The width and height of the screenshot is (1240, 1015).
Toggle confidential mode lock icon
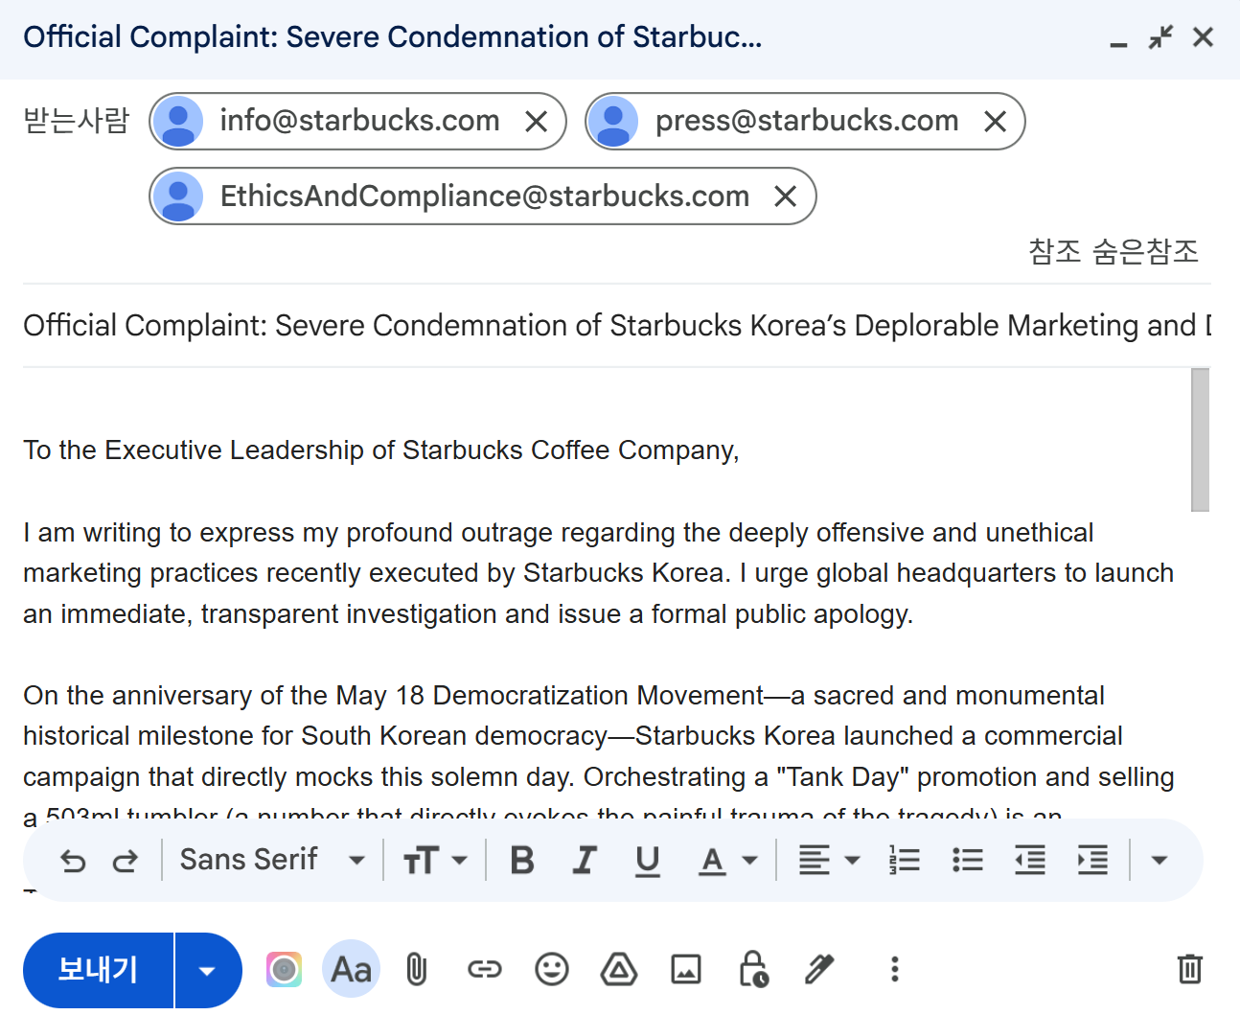point(753,970)
